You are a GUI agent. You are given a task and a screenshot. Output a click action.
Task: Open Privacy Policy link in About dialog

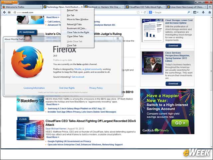96,88
